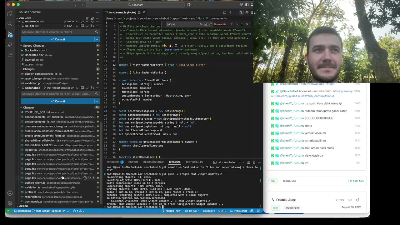Click the previous match arrow in find widget
400x225 pixels.
[231, 24]
